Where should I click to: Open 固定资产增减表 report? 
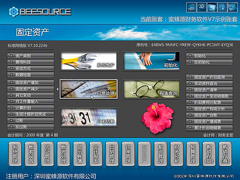coord(210,121)
